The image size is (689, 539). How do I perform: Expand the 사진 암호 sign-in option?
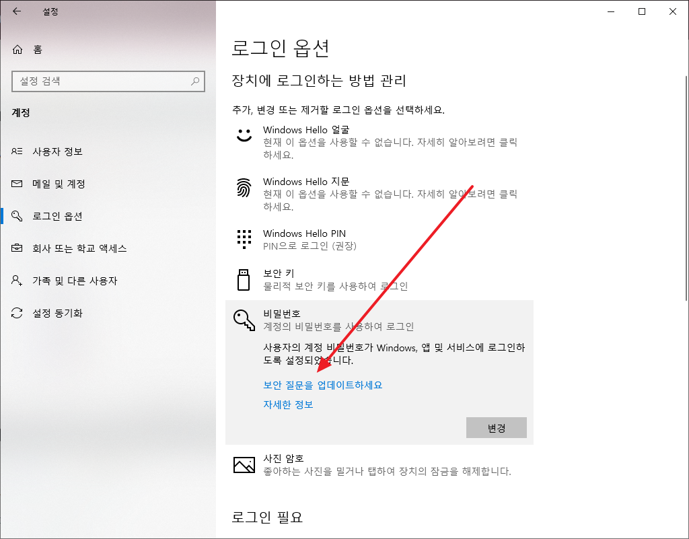(379, 465)
